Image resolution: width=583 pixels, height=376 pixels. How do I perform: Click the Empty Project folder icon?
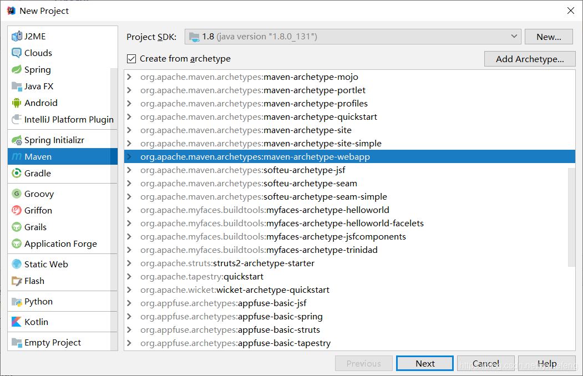[x=17, y=342]
